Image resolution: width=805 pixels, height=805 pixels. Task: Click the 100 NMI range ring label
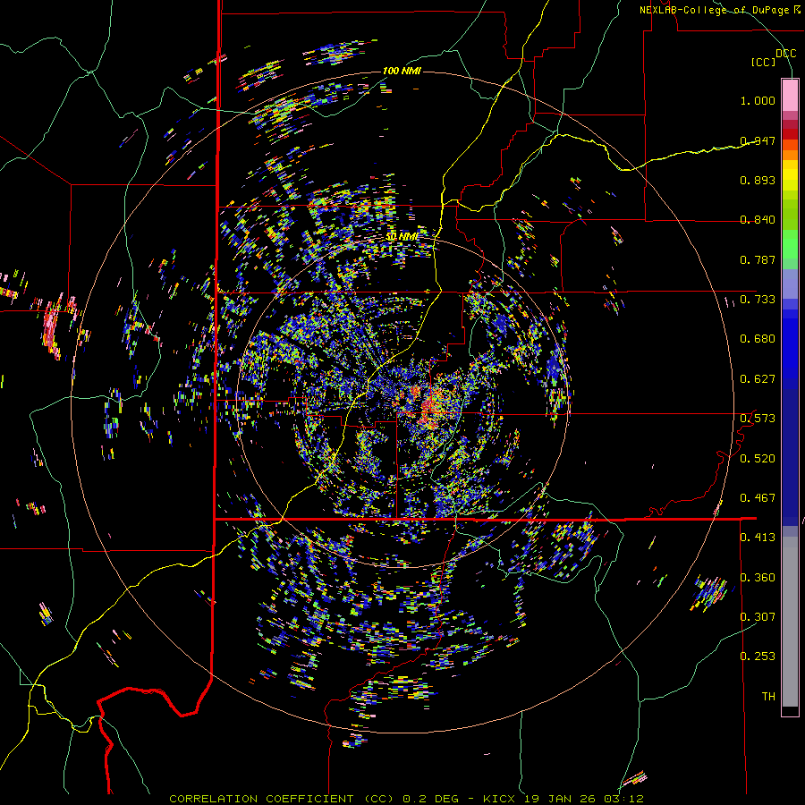pyautogui.click(x=402, y=71)
